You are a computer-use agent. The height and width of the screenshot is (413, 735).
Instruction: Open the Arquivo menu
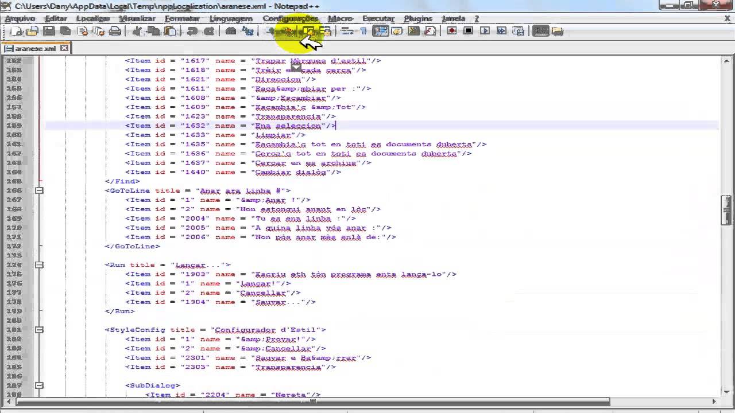tap(20, 18)
